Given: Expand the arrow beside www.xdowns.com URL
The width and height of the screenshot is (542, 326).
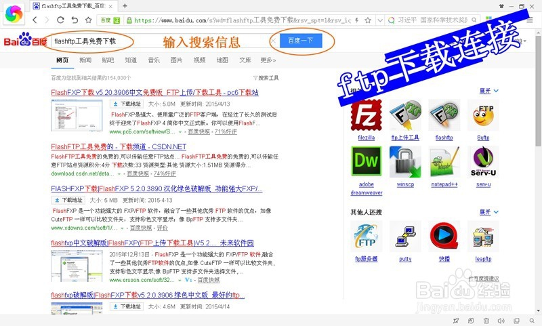Looking at the screenshot, I should (122, 228).
